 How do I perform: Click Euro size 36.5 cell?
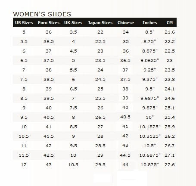[49, 41]
